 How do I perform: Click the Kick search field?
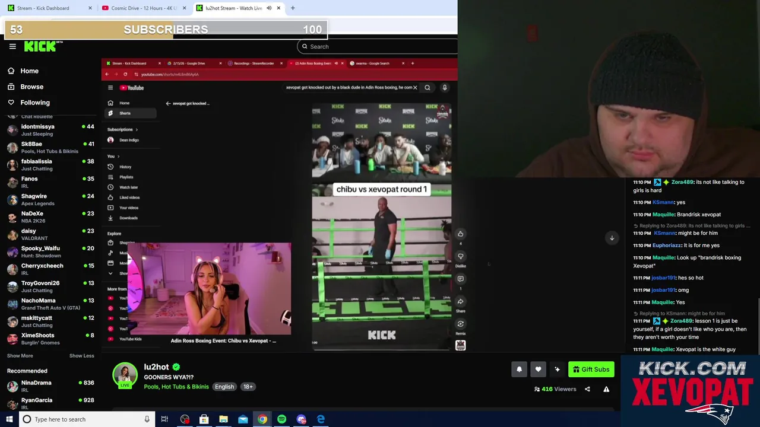[377, 46]
